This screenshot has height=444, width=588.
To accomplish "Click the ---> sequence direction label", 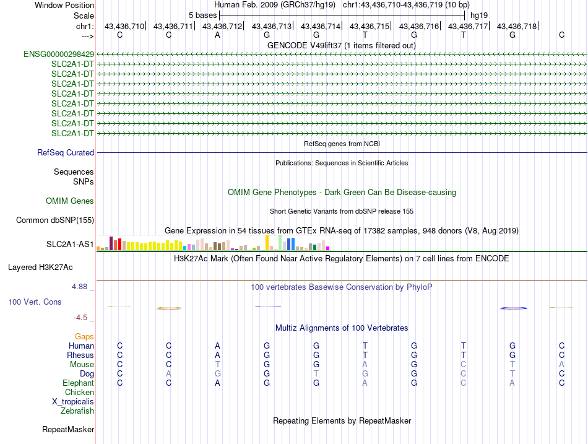I will pos(87,36).
